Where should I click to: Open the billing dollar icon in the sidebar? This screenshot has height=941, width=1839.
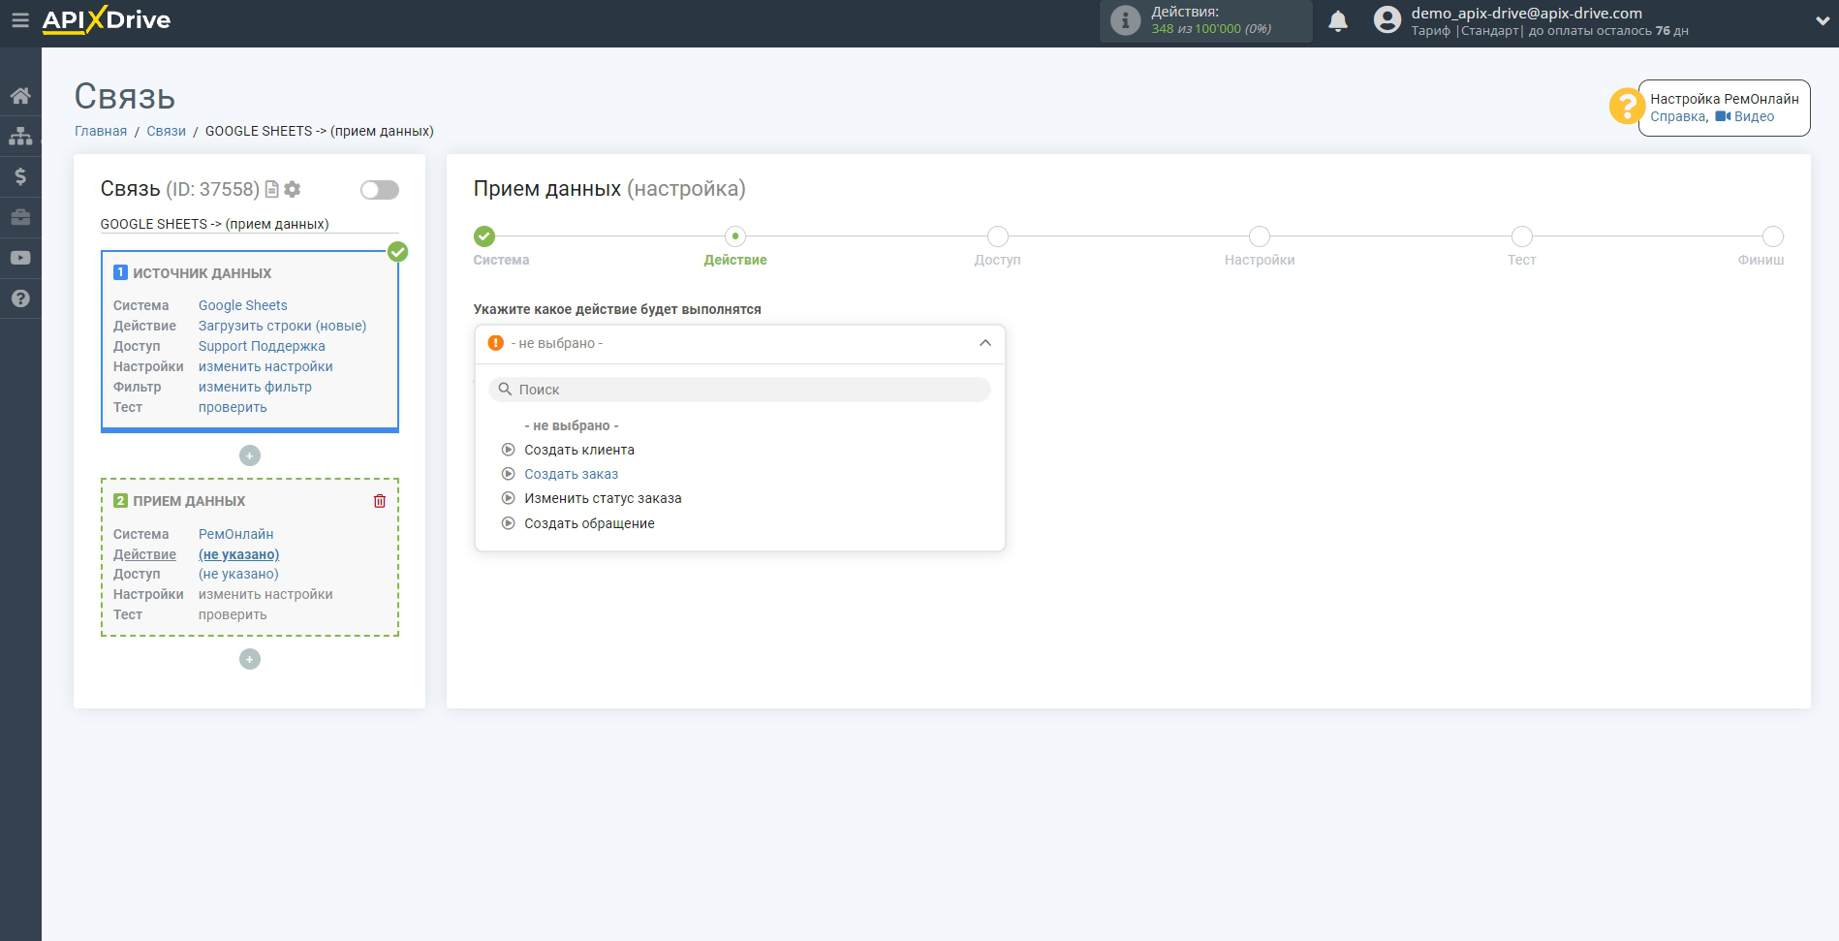[20, 176]
